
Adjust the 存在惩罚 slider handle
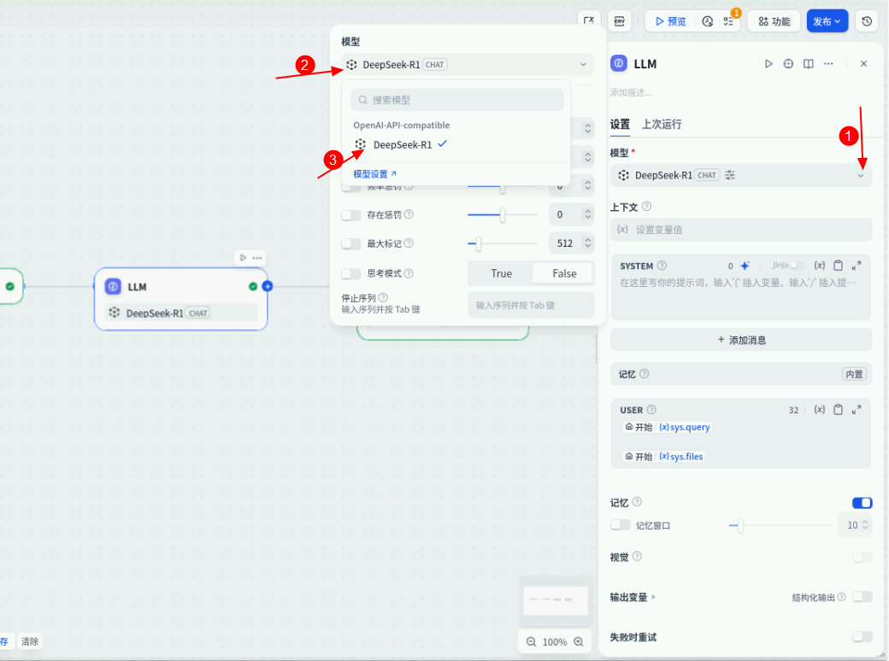(503, 214)
